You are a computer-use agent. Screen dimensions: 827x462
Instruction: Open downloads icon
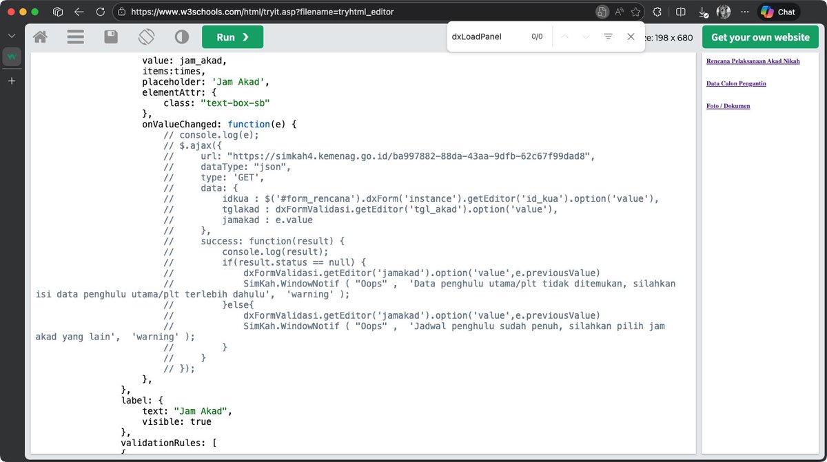point(703,12)
